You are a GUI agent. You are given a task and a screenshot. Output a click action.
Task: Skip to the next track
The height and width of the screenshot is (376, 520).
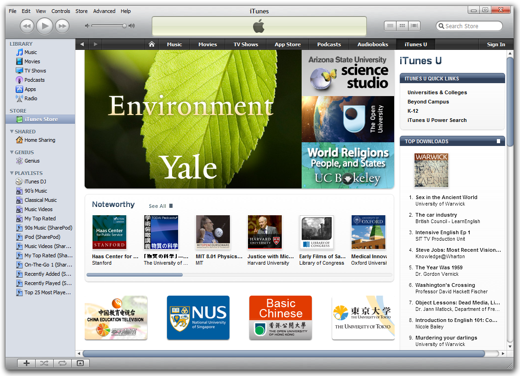tap(62, 26)
